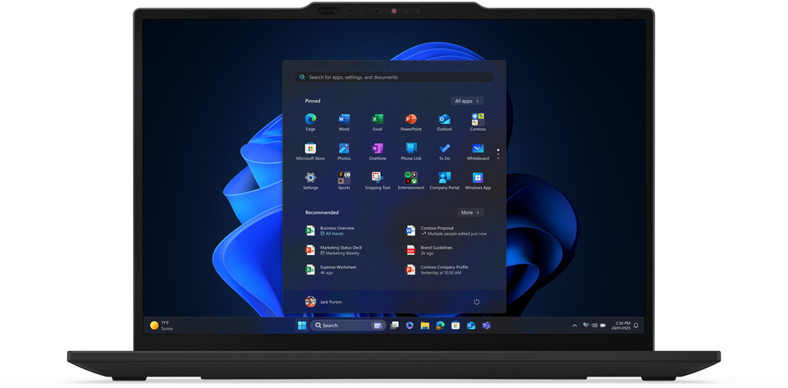Open the Business Overview recommended file

[x=337, y=231]
